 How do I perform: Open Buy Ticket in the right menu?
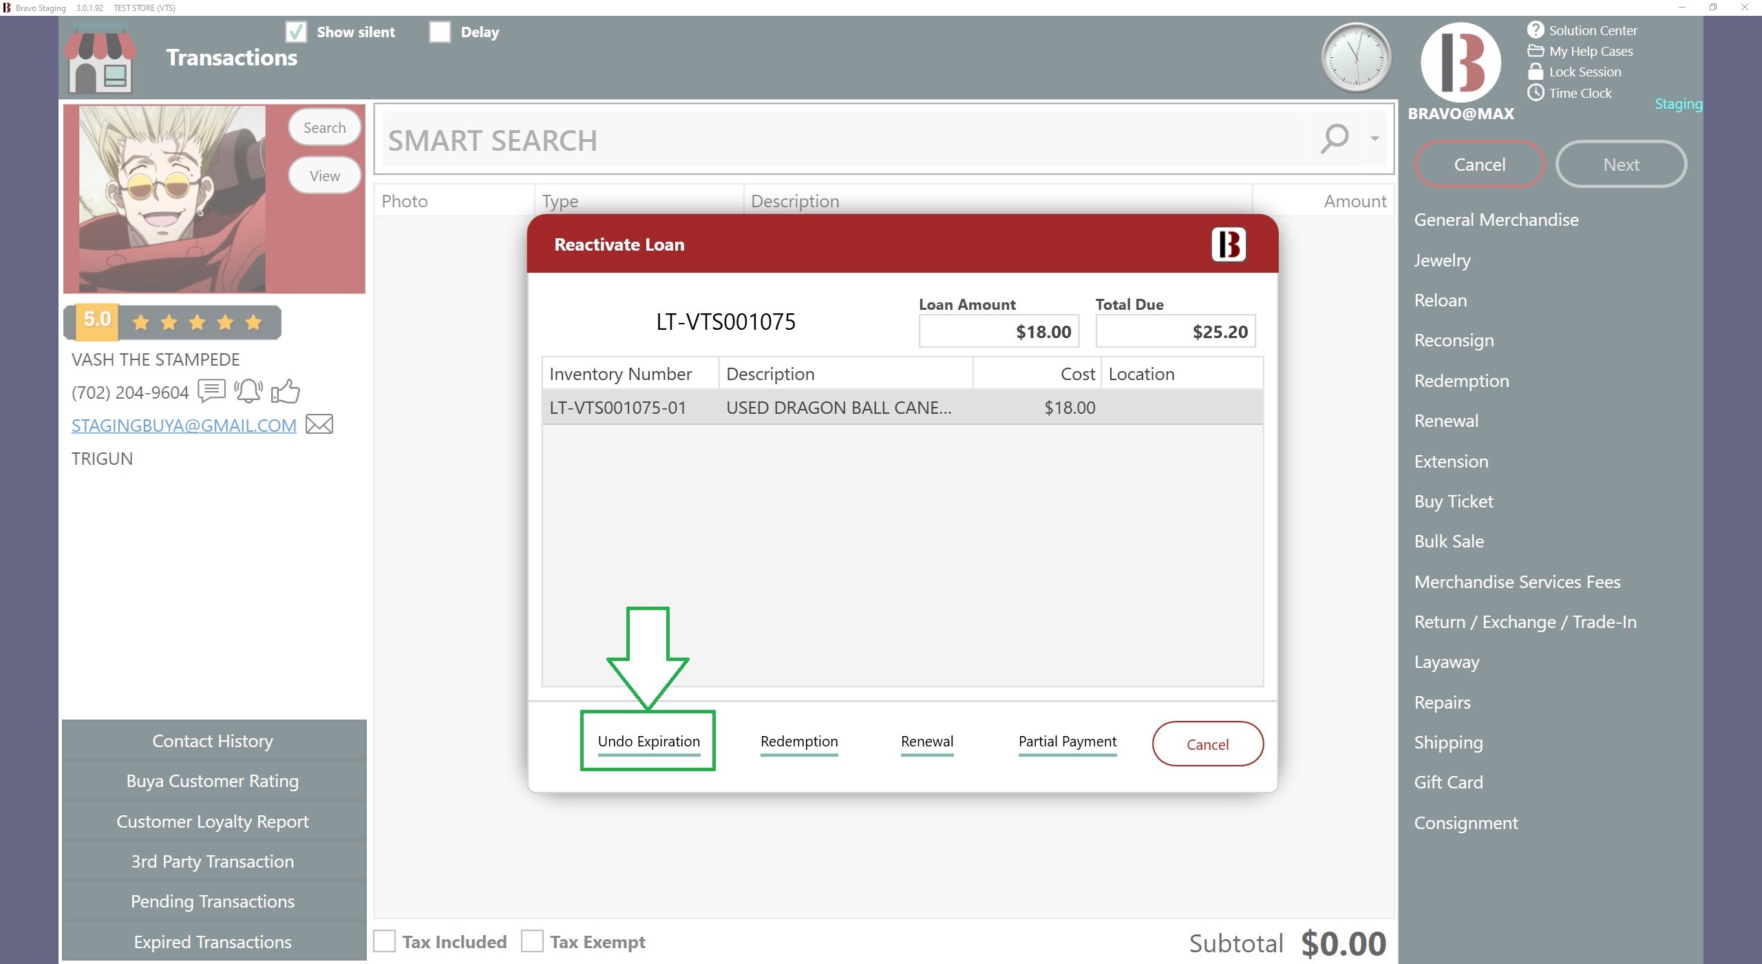point(1454,501)
